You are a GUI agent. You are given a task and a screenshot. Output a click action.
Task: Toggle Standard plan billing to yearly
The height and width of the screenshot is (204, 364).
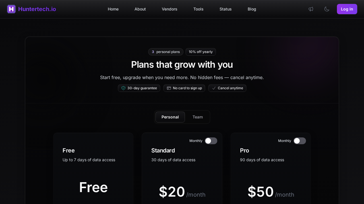pyautogui.click(x=211, y=141)
